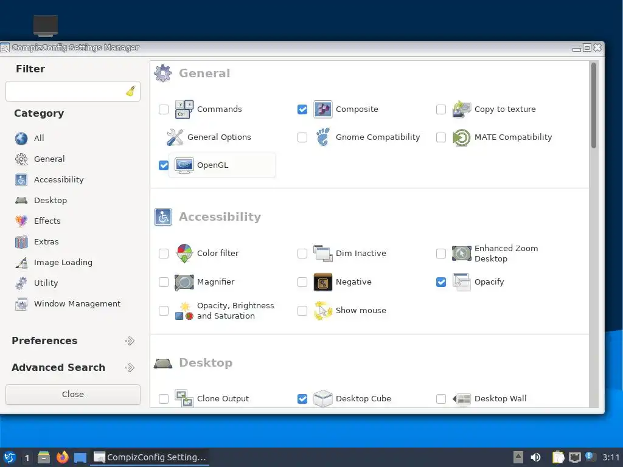Click the General section gear icon
Viewport: 623px width, 467px height.
click(163, 74)
